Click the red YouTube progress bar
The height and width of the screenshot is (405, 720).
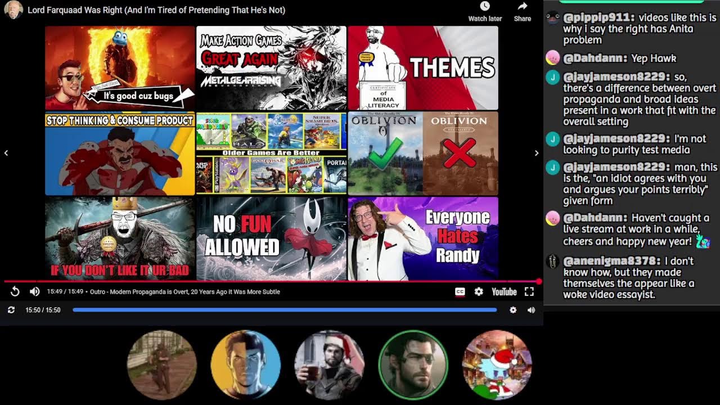click(x=272, y=281)
